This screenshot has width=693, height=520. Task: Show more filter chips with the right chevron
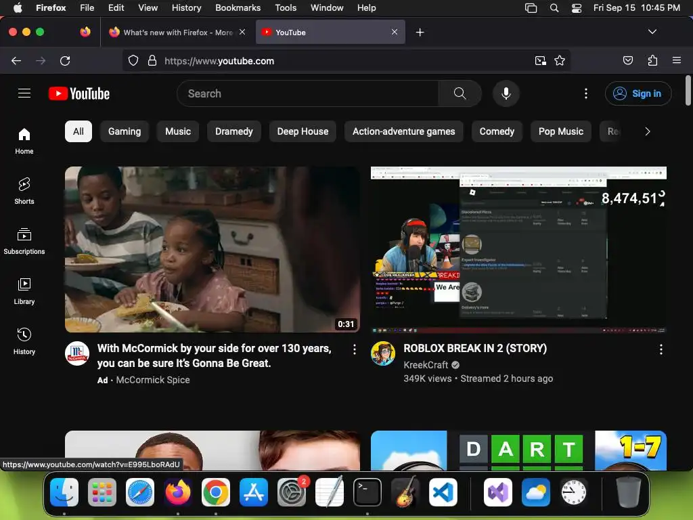point(647,131)
